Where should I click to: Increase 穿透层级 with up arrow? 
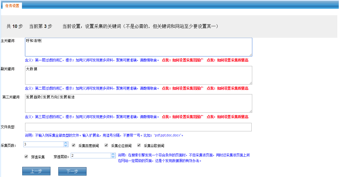click(113, 154)
